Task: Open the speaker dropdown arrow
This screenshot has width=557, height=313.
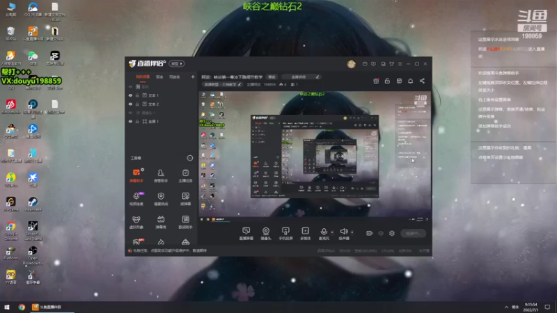Action: coord(352,232)
